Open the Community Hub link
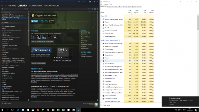The height and width of the screenshot is (112, 199). (85, 33)
